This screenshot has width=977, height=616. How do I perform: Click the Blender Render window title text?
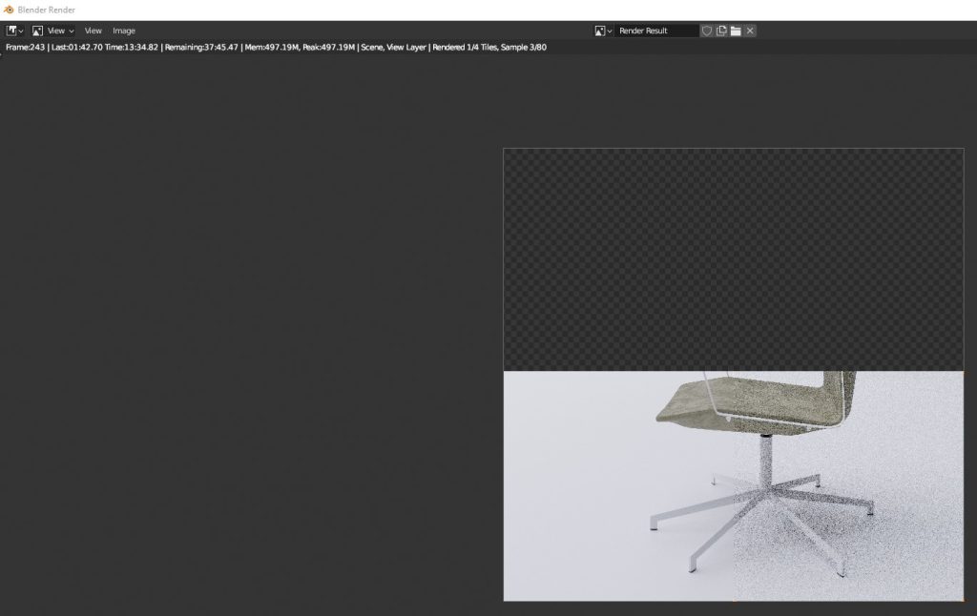pos(46,10)
